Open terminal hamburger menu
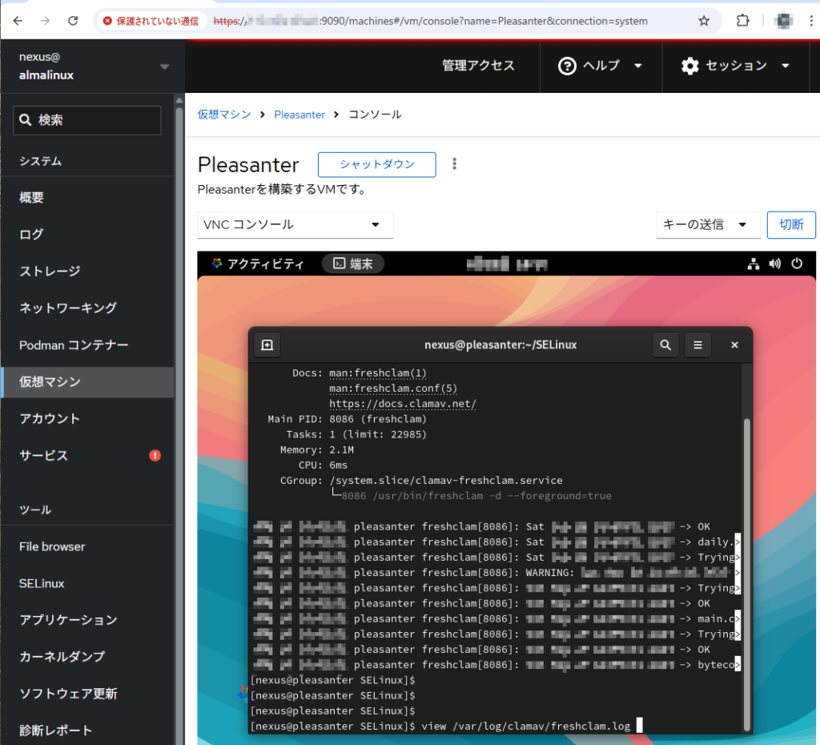Image resolution: width=820 pixels, height=745 pixels. [697, 344]
